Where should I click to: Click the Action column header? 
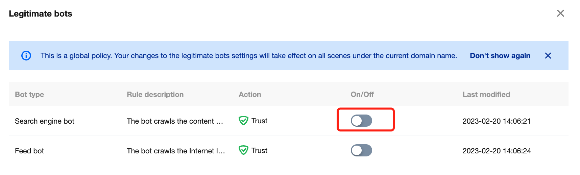tap(250, 95)
